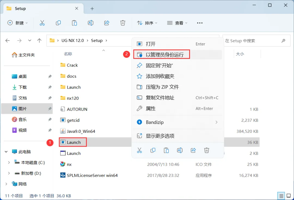Go forward with the right arrow
The height and width of the screenshot is (200, 294).
tap(19, 41)
